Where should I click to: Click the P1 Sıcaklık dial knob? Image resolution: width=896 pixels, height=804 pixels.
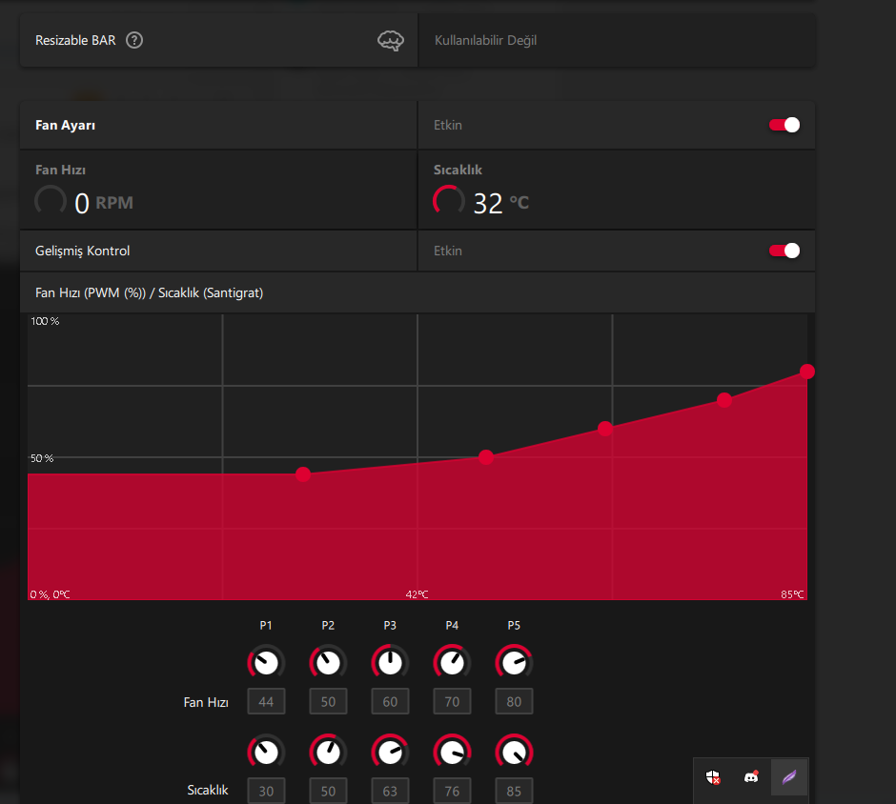coord(266,752)
